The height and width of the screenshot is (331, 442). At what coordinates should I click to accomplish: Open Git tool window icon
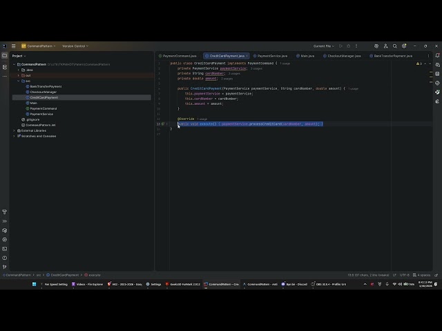5,267
